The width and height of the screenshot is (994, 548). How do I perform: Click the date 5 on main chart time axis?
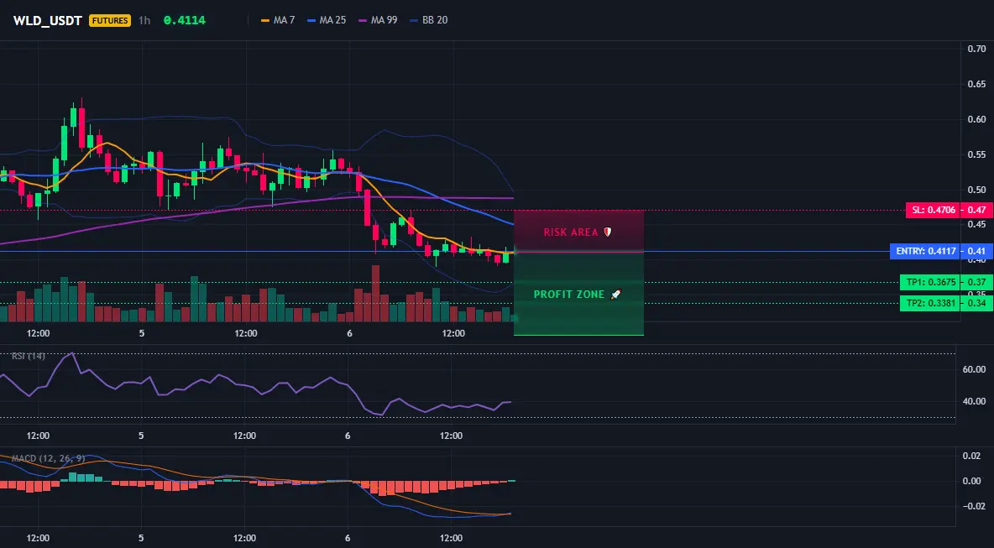tap(141, 333)
